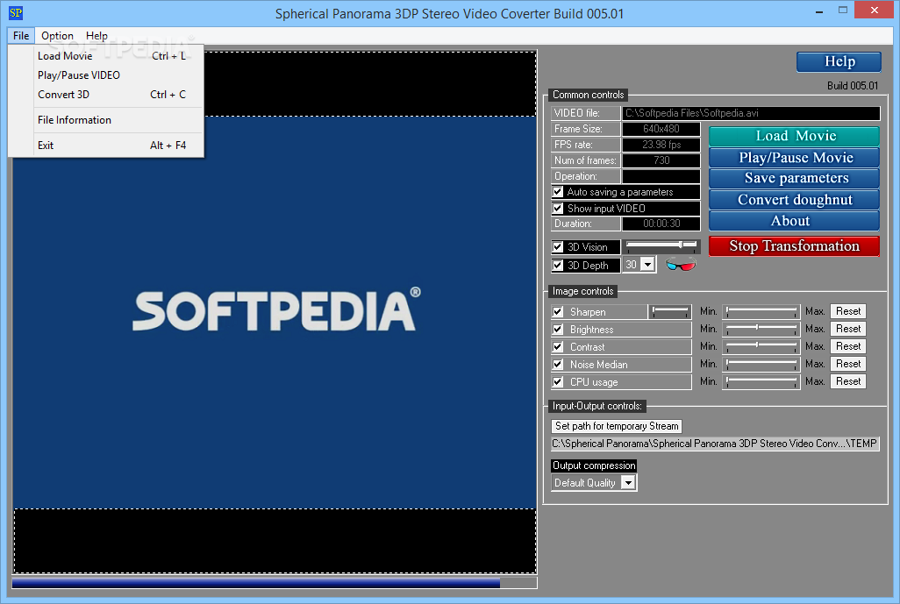Viewport: 900px width, 604px height.
Task: Click the CPU usage Min-Max slider
Action: [761, 381]
